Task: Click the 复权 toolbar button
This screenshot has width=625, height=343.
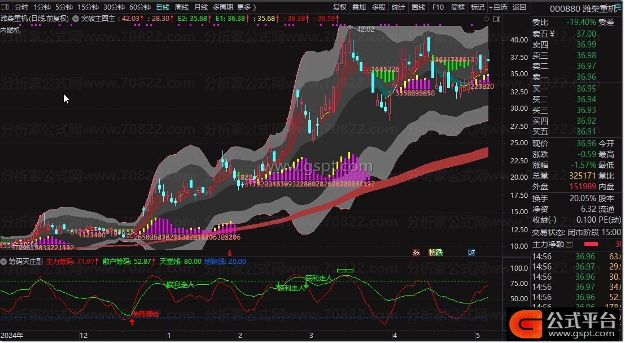Action: (x=340, y=7)
